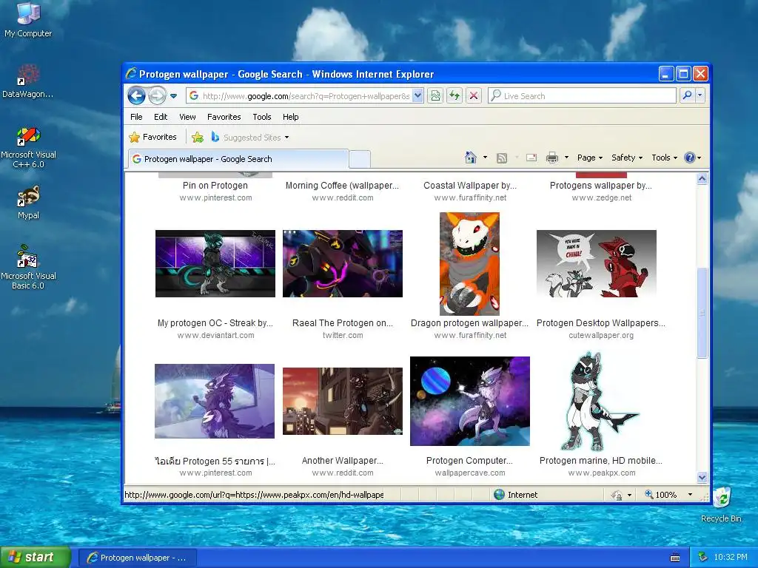
Task: Expand the Print dropdown arrow
Action: tap(566, 158)
